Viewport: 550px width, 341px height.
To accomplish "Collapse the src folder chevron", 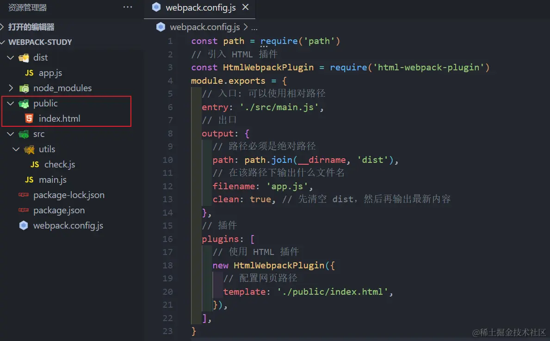I will click(x=11, y=134).
